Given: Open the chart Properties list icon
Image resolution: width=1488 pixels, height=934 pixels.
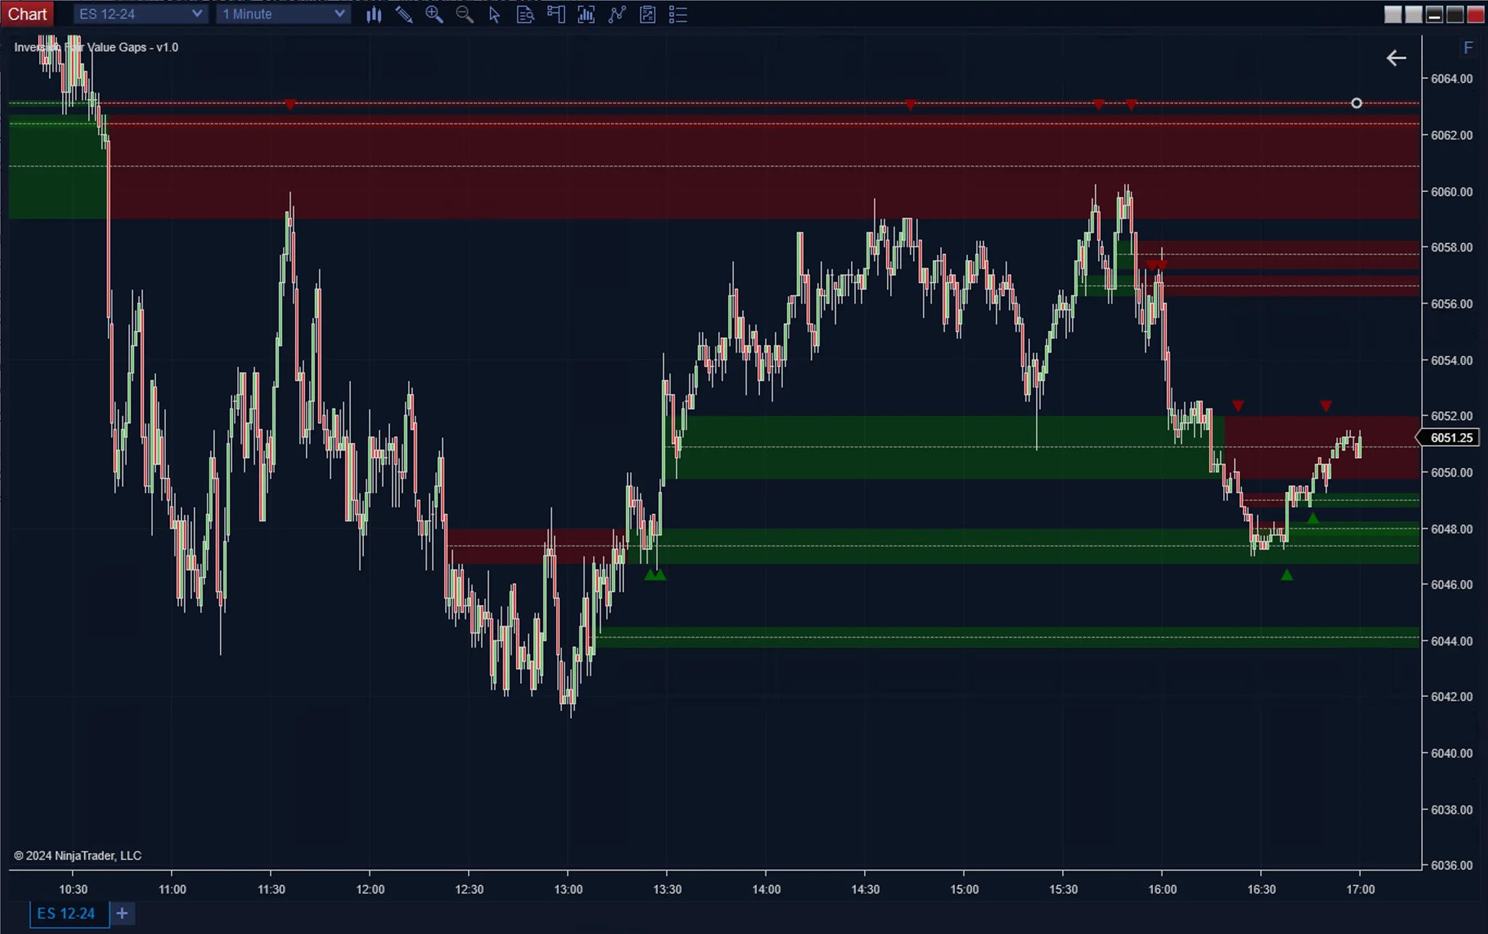Looking at the screenshot, I should 678,15.
